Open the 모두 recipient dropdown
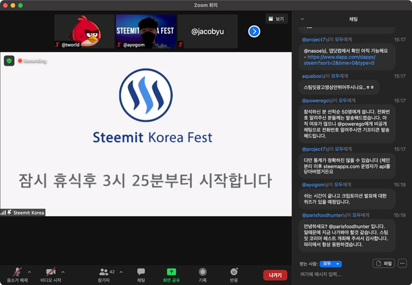The image size is (412, 285). coord(331,264)
